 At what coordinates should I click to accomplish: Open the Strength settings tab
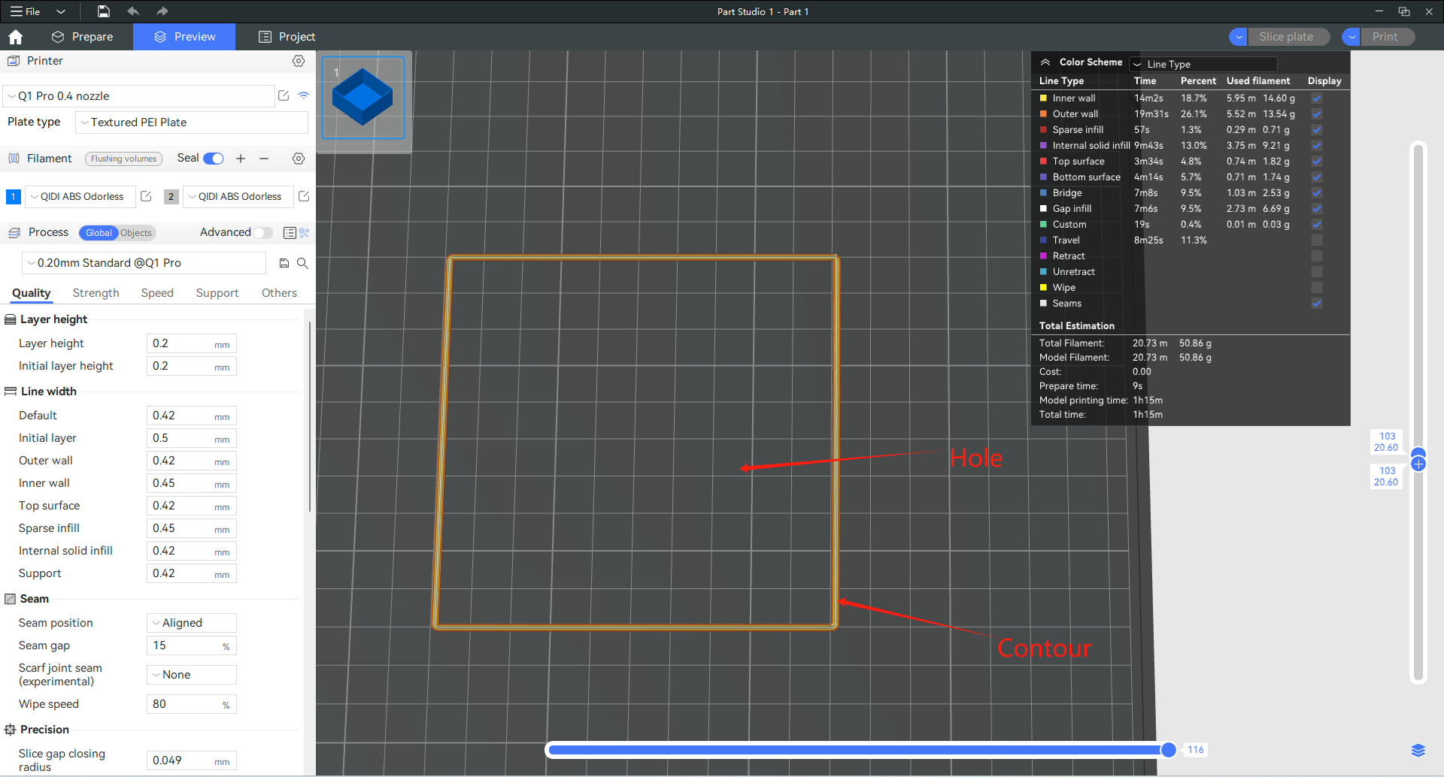click(96, 293)
